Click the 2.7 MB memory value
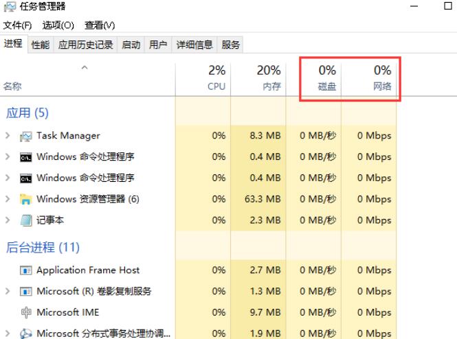The width and height of the screenshot is (457, 339). pyautogui.click(x=265, y=270)
